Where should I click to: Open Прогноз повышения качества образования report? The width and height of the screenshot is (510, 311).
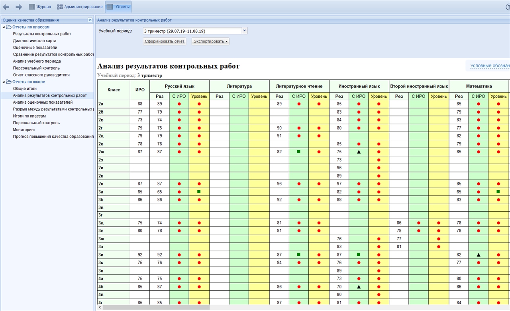coord(53,136)
